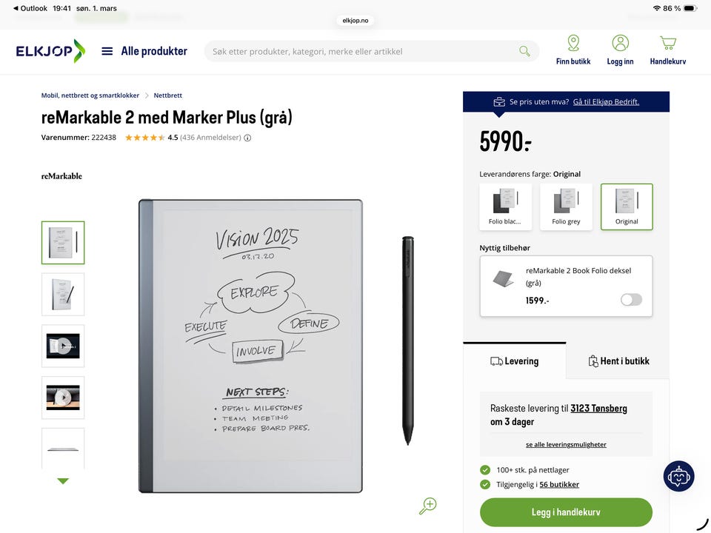Select the Folio black color option
Viewport: 711px width, 533px height.
(505, 207)
